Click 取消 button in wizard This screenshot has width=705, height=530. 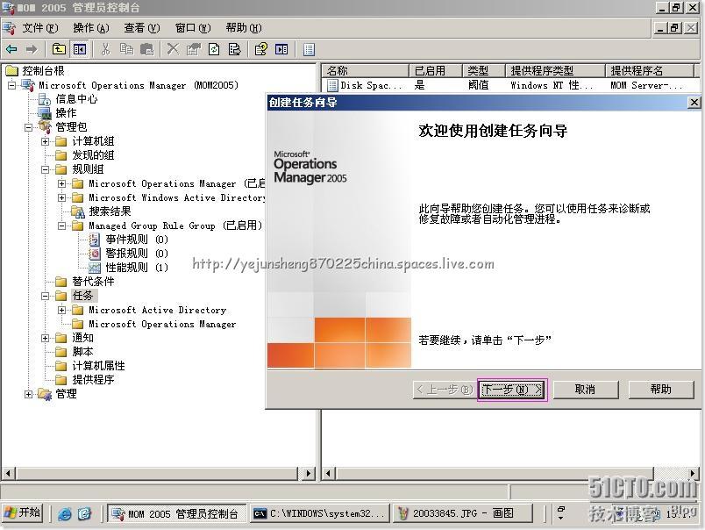[x=586, y=390]
